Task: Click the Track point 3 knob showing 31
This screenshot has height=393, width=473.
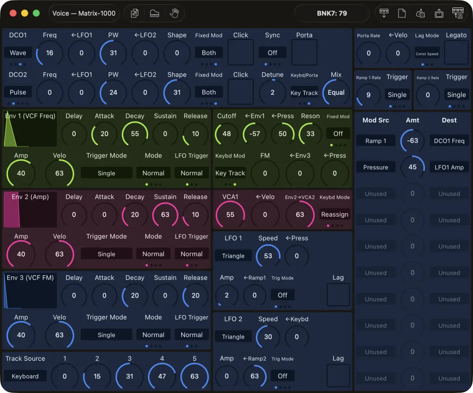Action: point(130,376)
